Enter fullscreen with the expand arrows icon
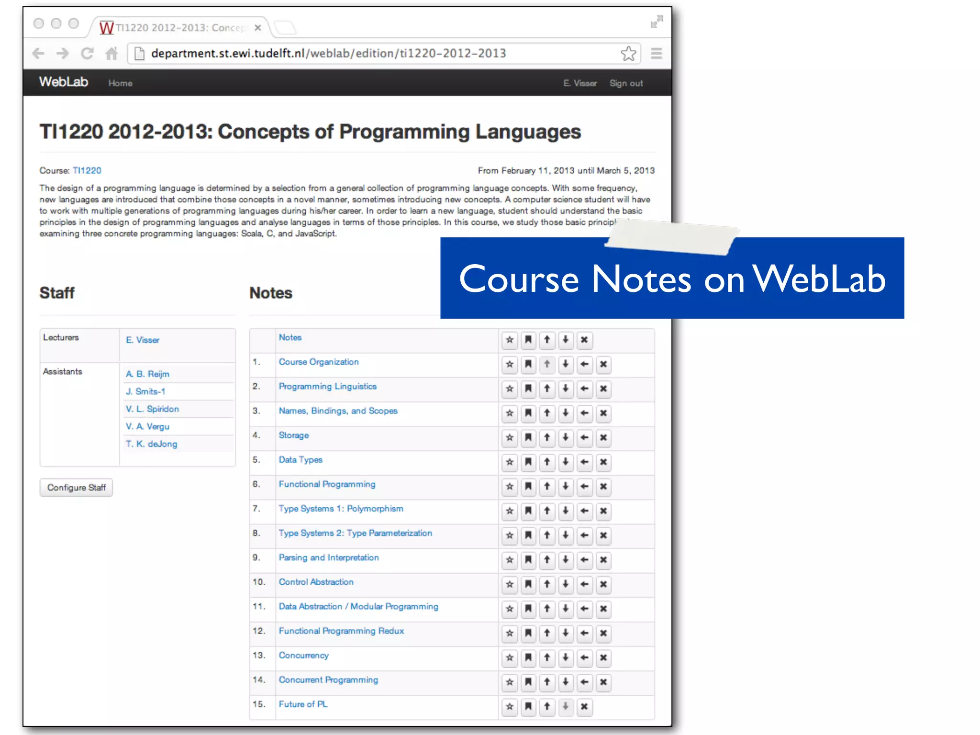This screenshot has height=735, width=980. point(657,22)
